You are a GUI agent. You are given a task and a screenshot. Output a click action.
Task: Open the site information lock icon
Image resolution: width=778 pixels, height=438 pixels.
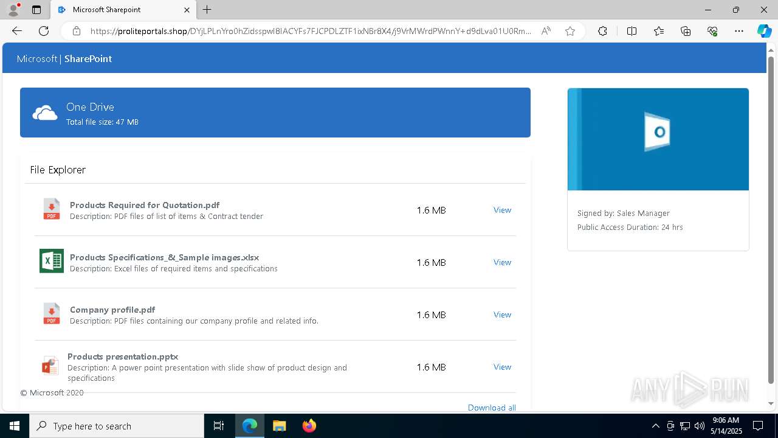[77, 31]
